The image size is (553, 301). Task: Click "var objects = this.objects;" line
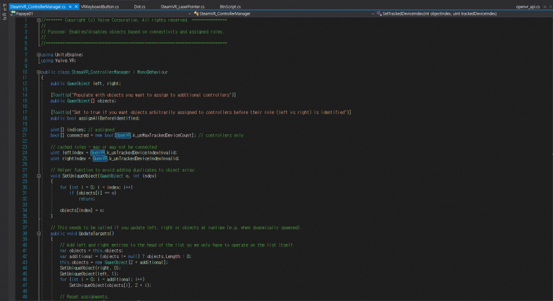tap(92, 251)
